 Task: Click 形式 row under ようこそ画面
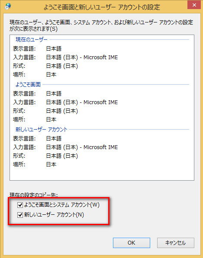click(45, 111)
